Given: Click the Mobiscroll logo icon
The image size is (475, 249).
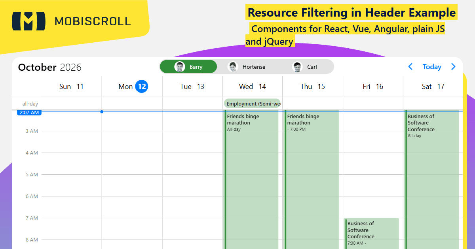Looking at the screenshot, I should pyautogui.click(x=29, y=21).
